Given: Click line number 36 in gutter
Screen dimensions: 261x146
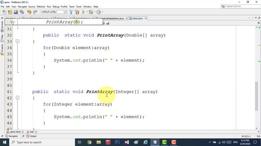Looking at the screenshot, I should pyautogui.click(x=9, y=60).
